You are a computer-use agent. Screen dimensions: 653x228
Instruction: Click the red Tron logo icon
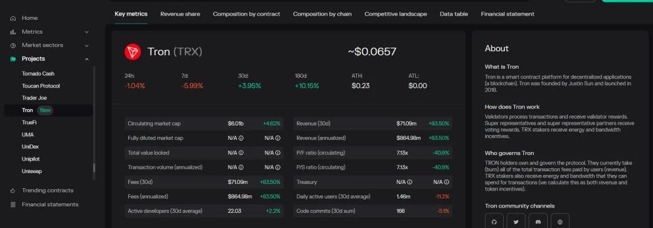click(x=132, y=52)
